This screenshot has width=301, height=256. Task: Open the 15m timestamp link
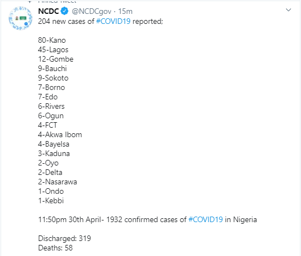(125, 11)
